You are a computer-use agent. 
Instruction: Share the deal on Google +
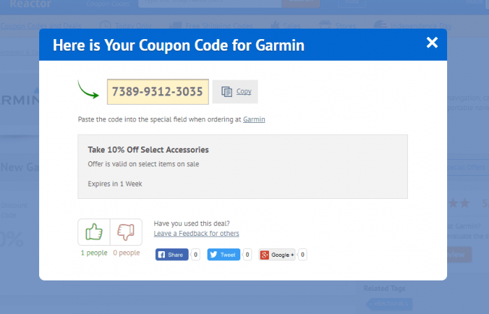tap(277, 255)
